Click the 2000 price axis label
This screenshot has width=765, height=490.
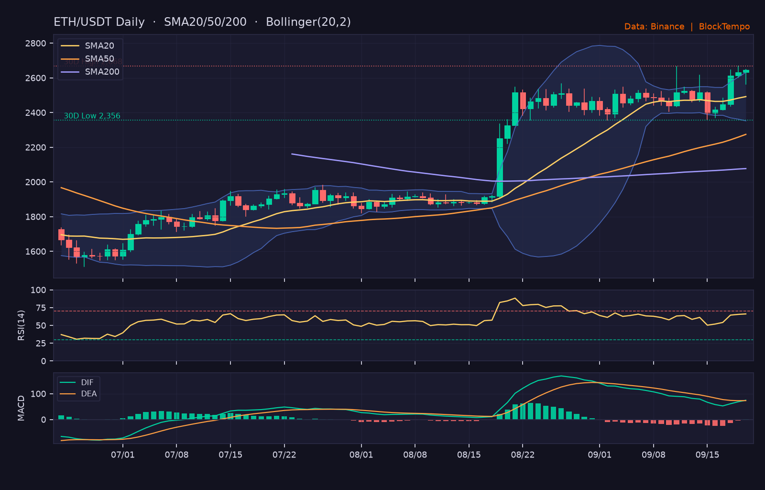coord(36,182)
